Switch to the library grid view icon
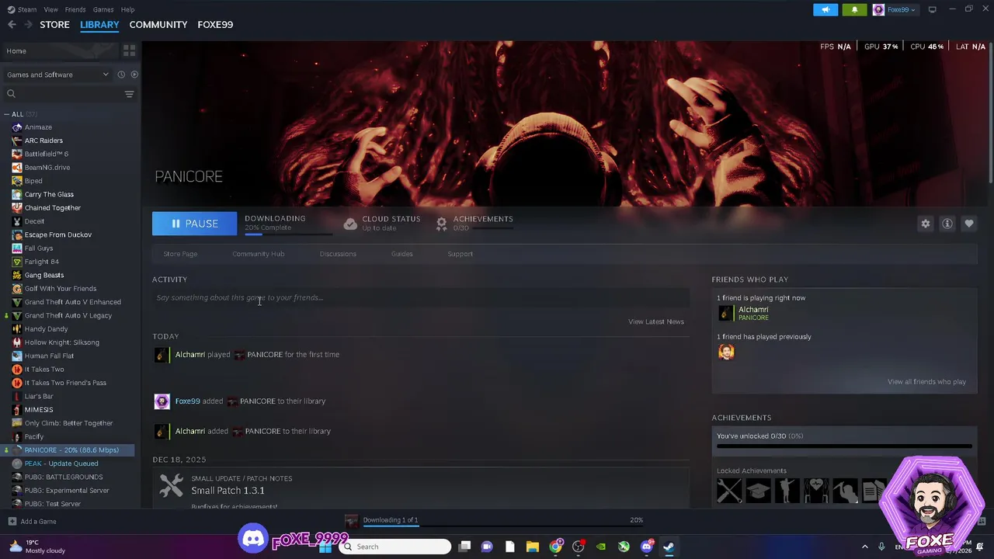 point(129,50)
